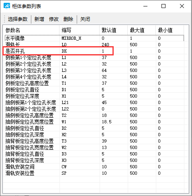The height and width of the screenshot is (196, 192).
Task: Click the app icon in title bar
Action: [7, 6]
